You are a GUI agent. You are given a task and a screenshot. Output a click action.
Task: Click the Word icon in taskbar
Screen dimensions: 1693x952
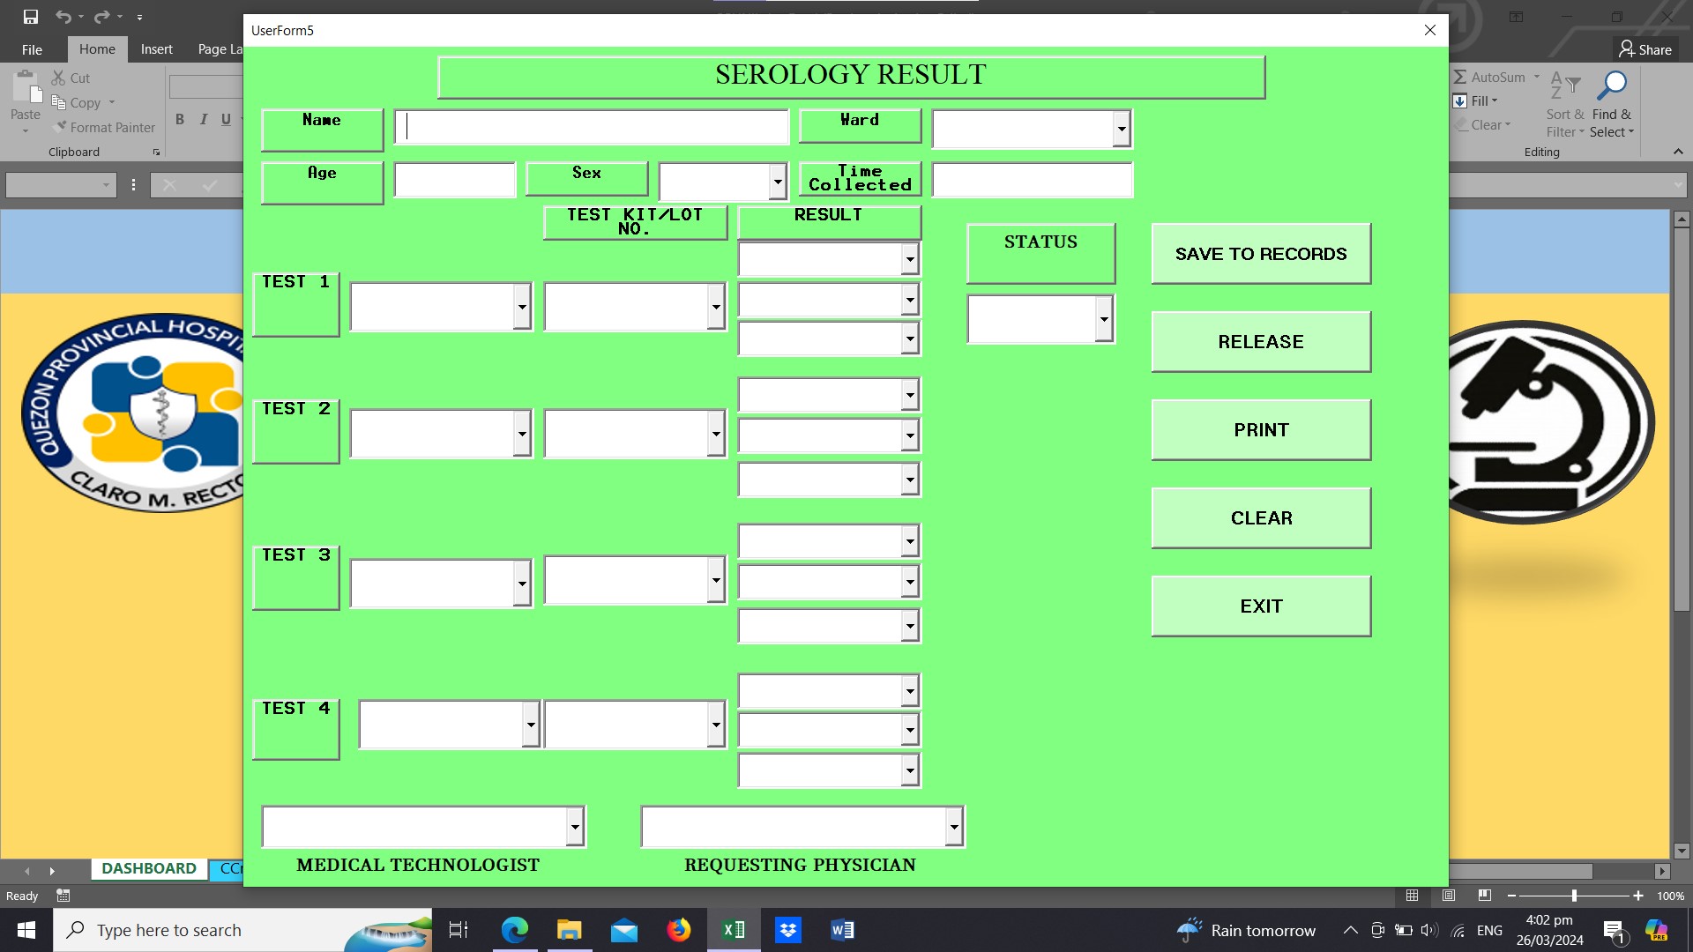point(842,930)
